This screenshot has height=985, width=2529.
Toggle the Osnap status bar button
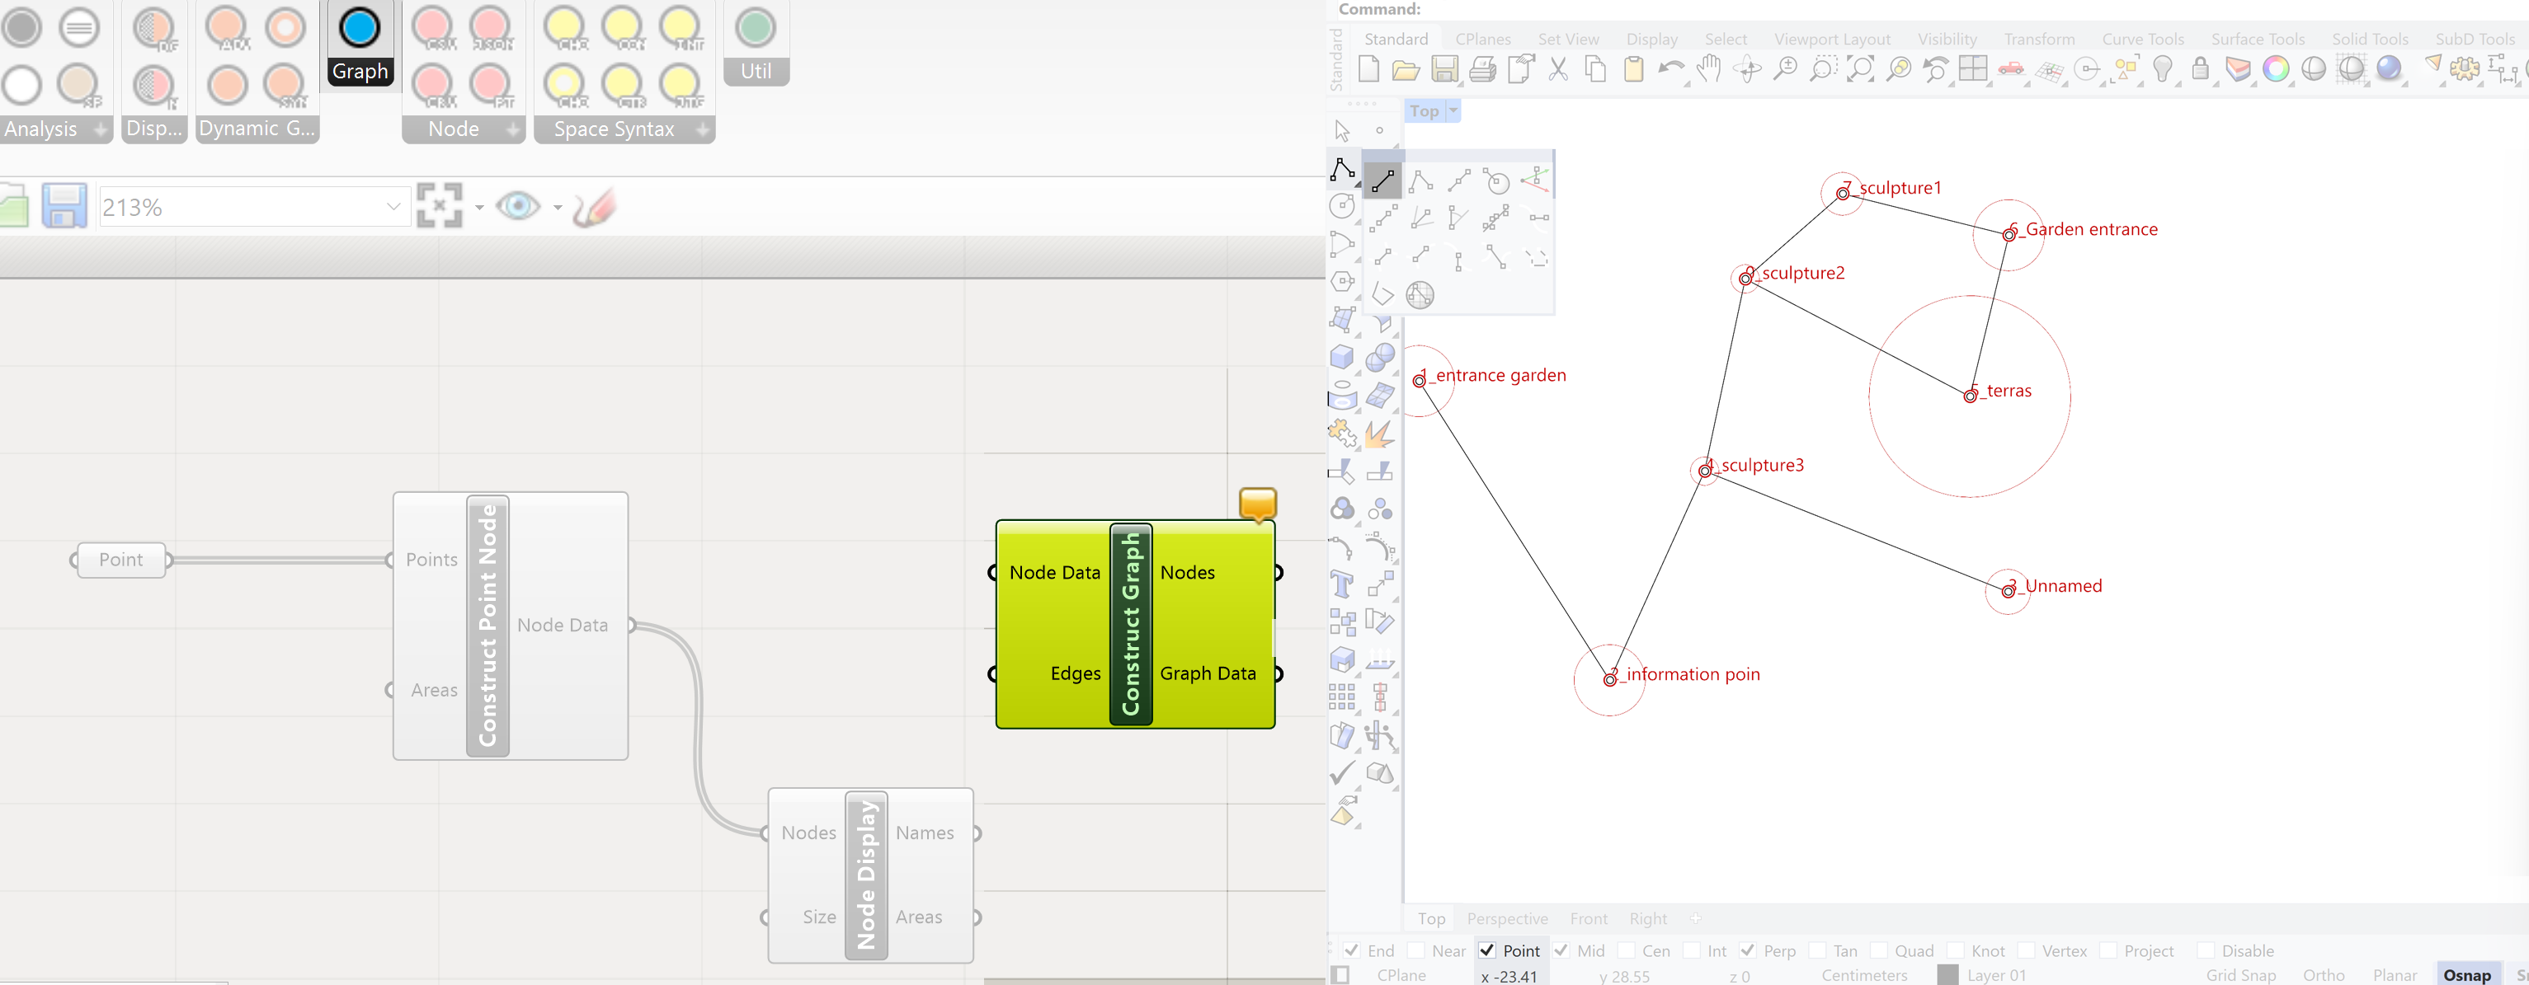coord(2466,975)
